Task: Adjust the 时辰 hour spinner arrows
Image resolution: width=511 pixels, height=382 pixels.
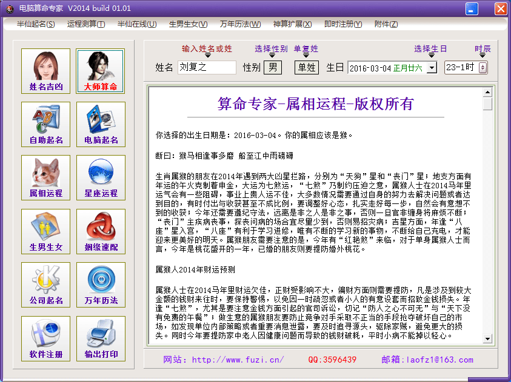Action: (483, 68)
